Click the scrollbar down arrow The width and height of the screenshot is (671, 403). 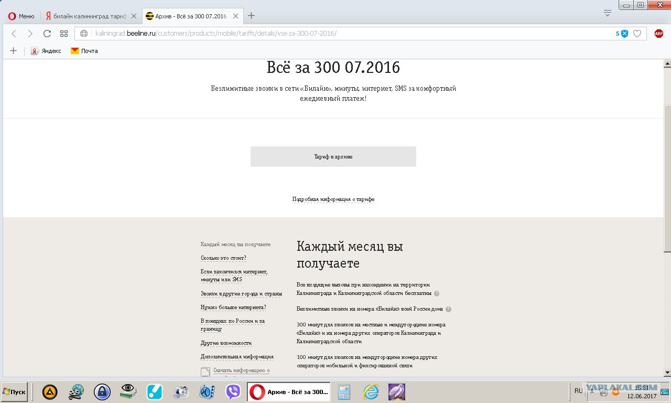667,373
